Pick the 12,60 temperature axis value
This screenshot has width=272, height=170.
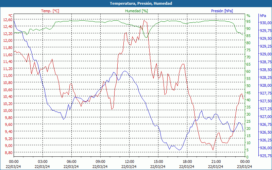click(x=8, y=20)
